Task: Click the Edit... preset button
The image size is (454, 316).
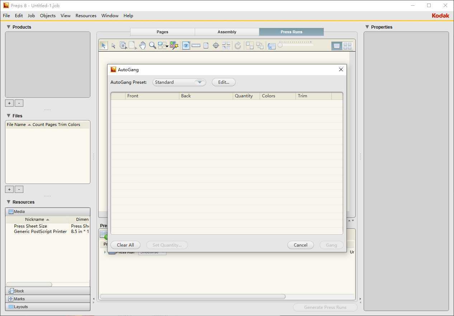Action: click(223, 82)
